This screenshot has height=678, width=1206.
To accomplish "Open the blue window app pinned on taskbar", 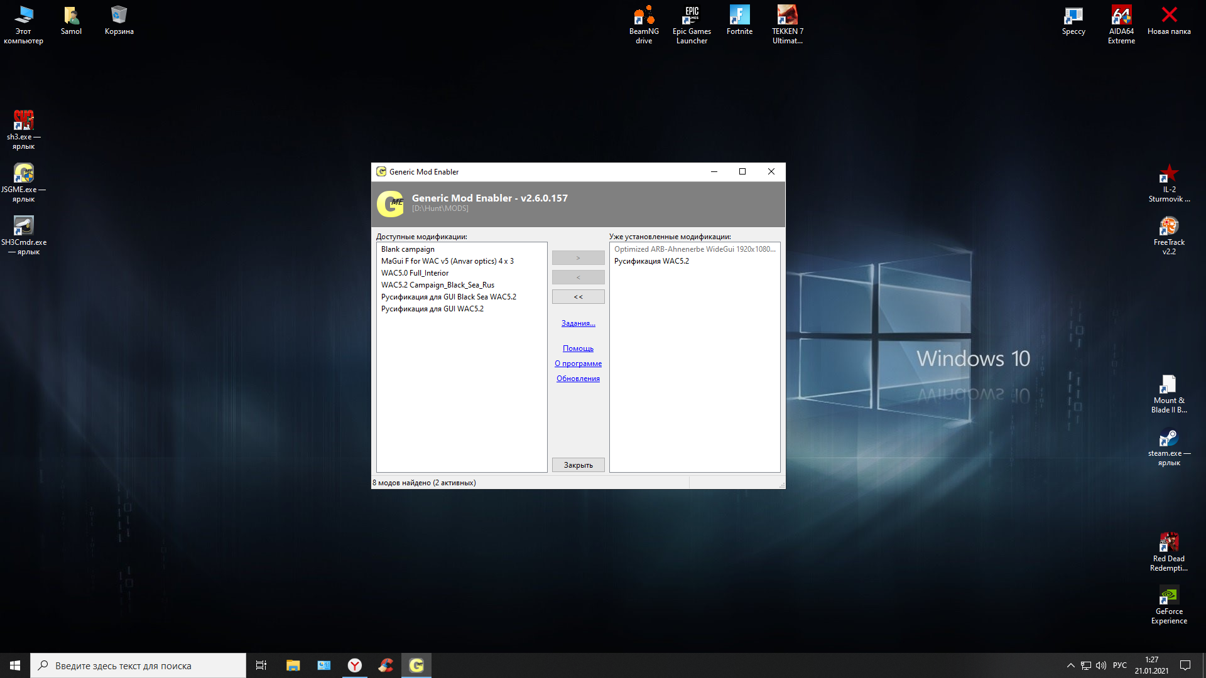I will (x=323, y=665).
